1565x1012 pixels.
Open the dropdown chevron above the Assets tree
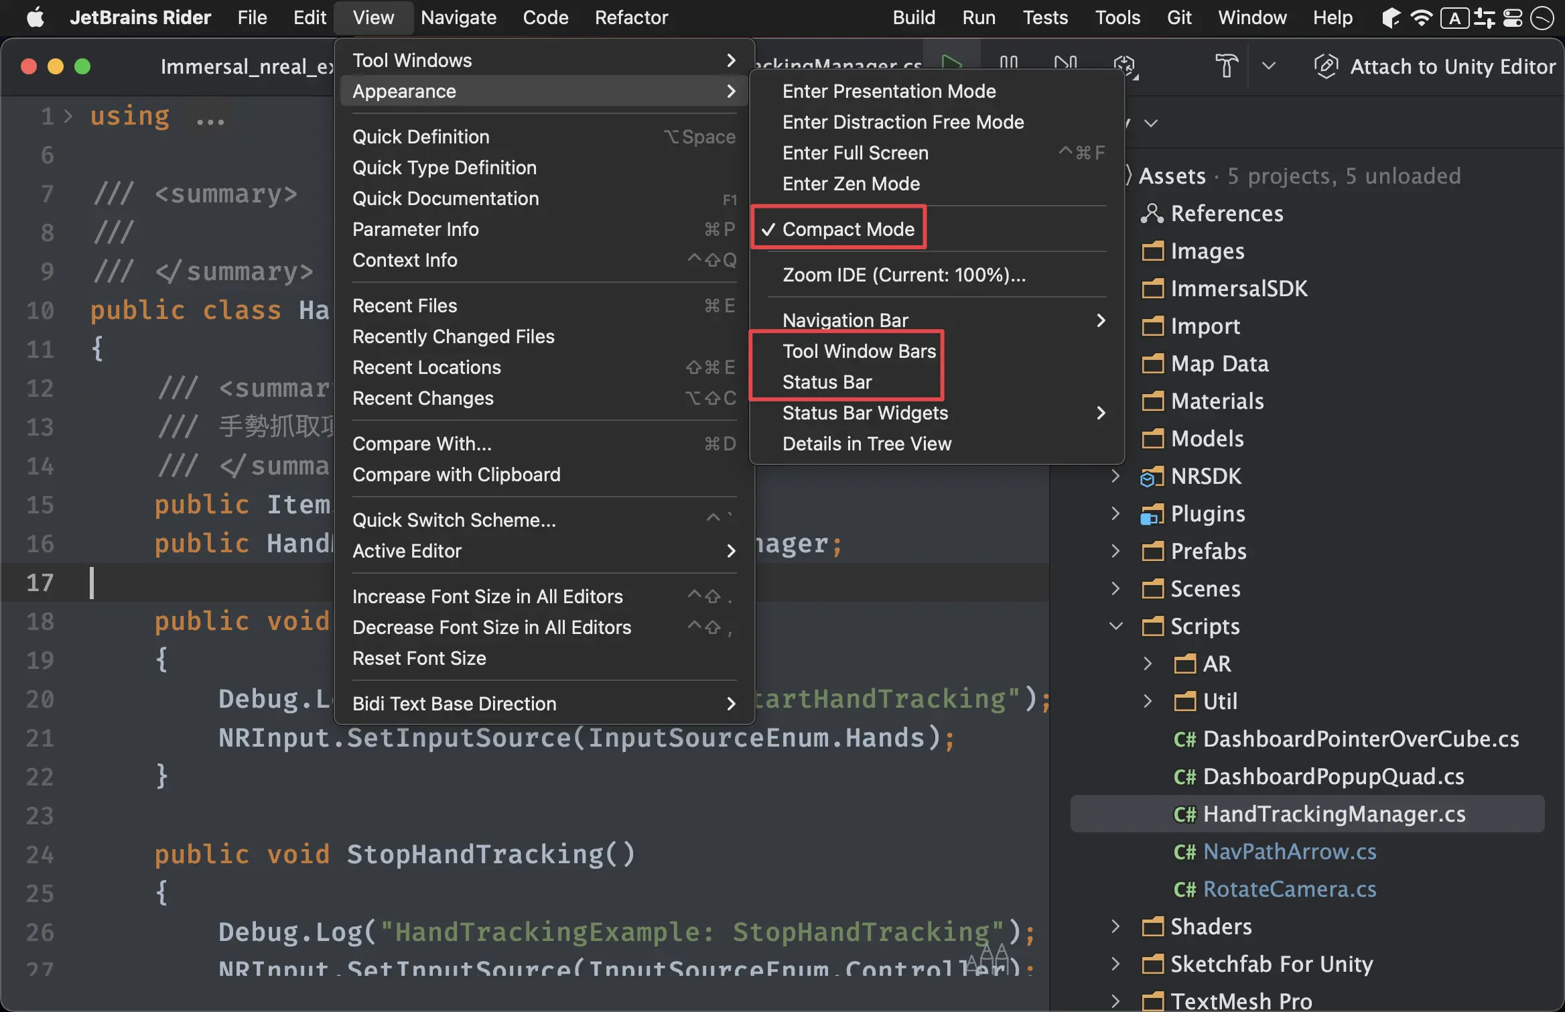pyautogui.click(x=1150, y=123)
